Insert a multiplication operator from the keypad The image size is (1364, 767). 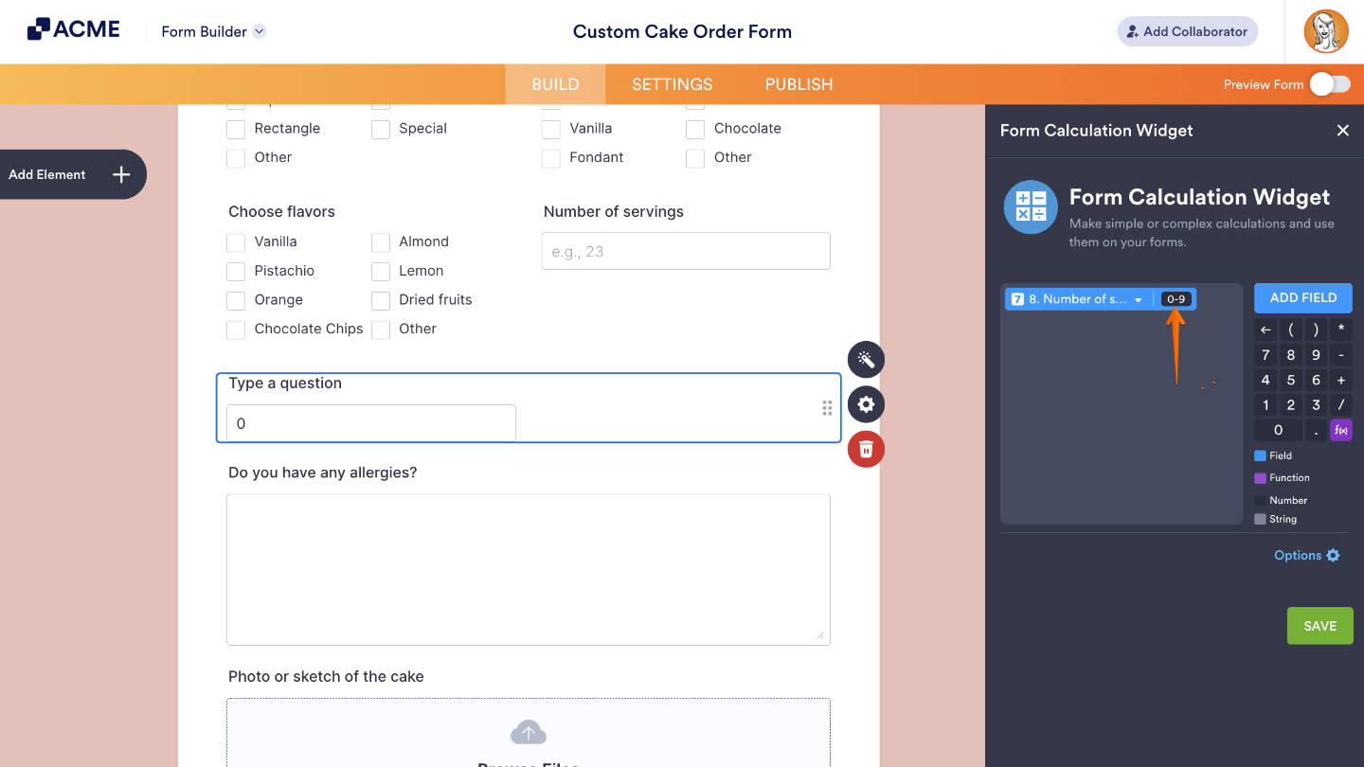click(1340, 329)
